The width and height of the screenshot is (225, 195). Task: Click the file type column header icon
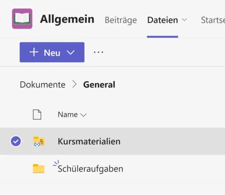[37, 115]
